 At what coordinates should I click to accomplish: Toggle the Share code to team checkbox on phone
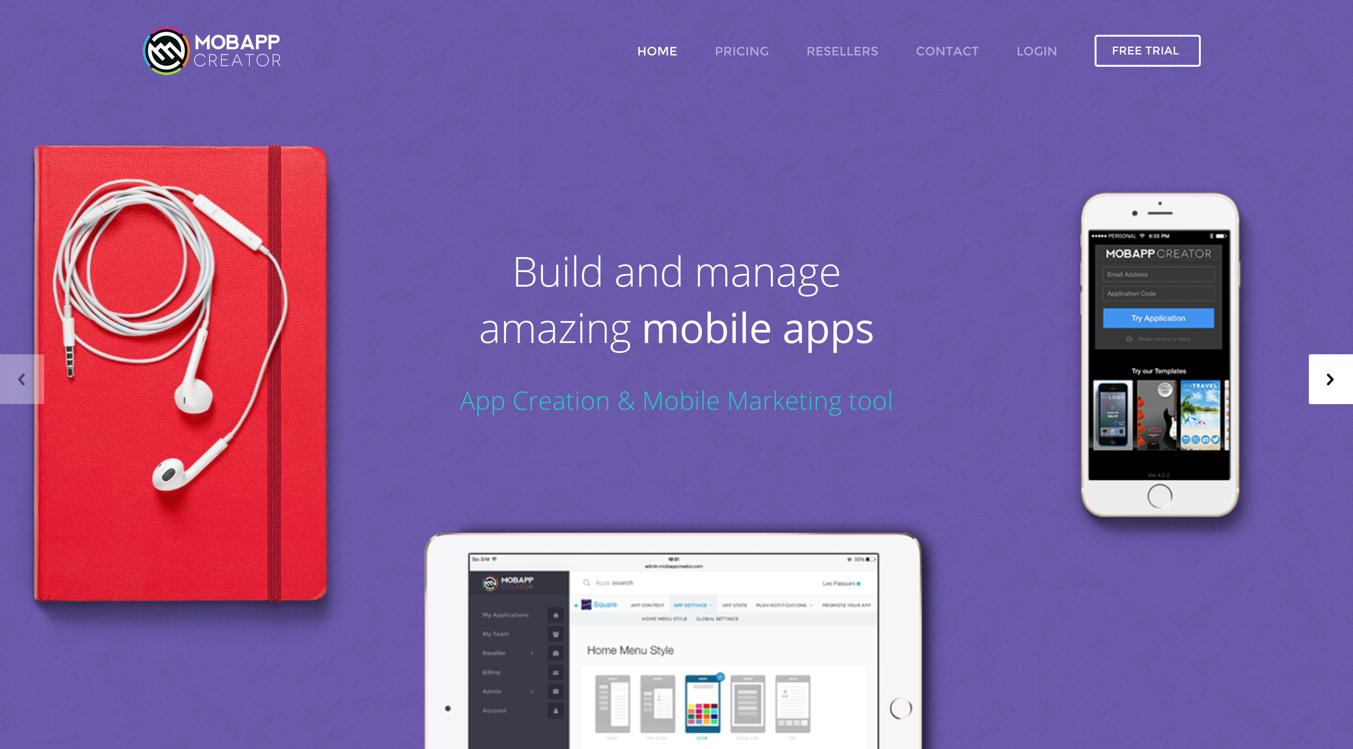1126,342
